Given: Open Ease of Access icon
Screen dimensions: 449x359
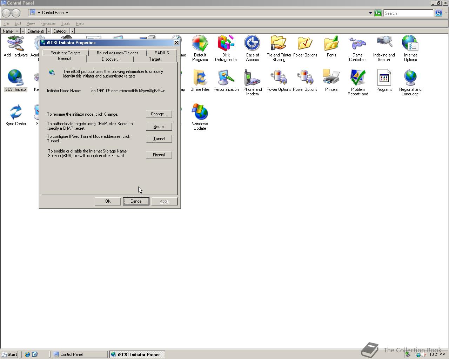Looking at the screenshot, I should pyautogui.click(x=252, y=48).
